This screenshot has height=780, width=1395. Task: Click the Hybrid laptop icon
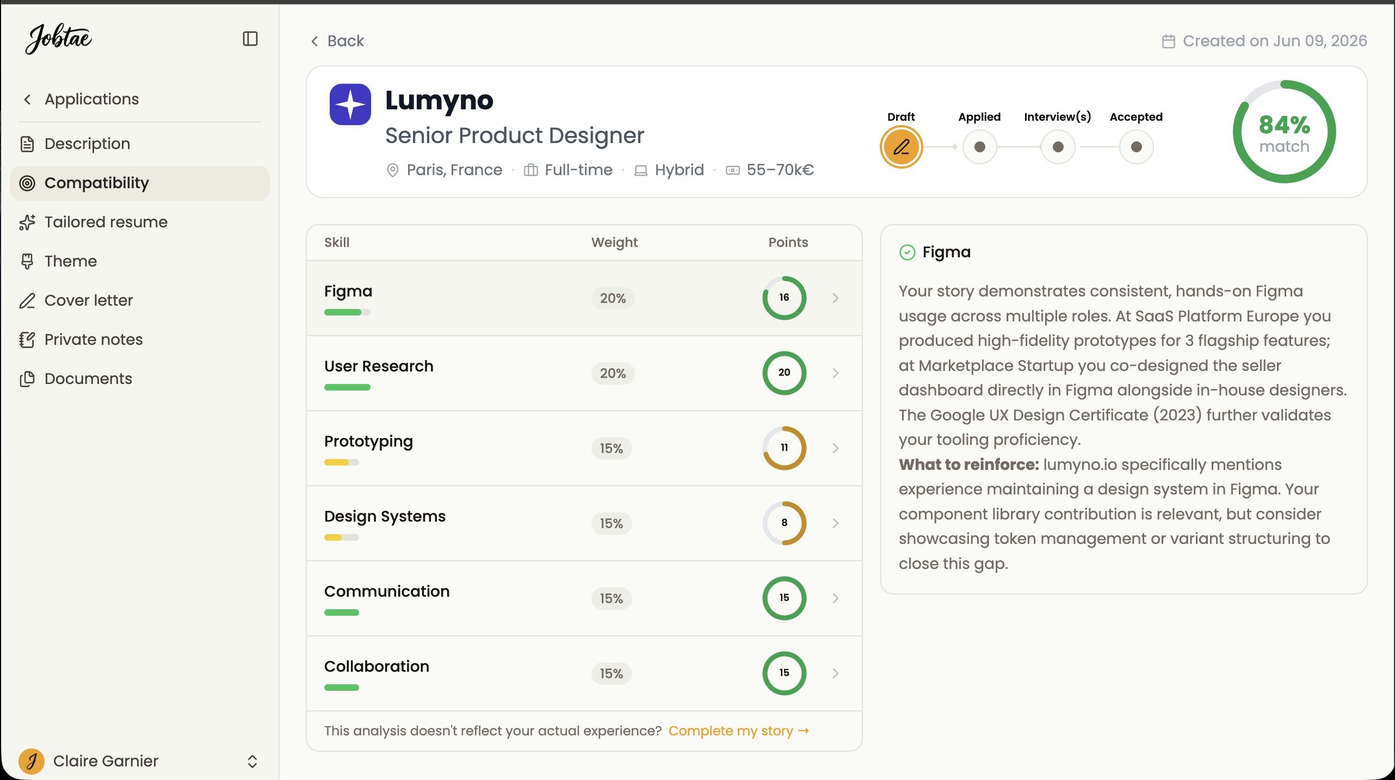tap(641, 171)
